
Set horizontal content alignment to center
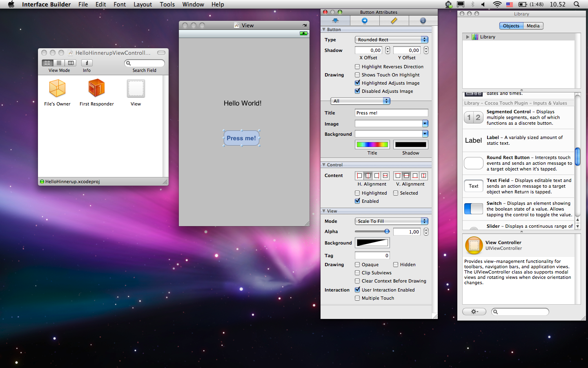coord(368,176)
